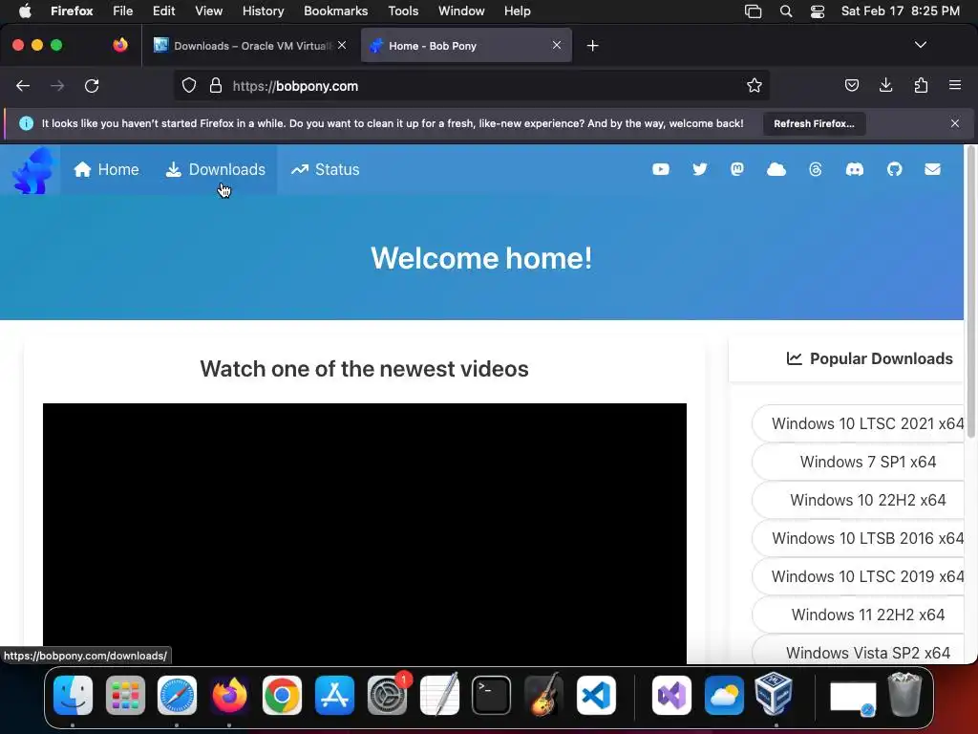
Task: Open Visual Studio Code in the Dock
Action: pos(596,695)
